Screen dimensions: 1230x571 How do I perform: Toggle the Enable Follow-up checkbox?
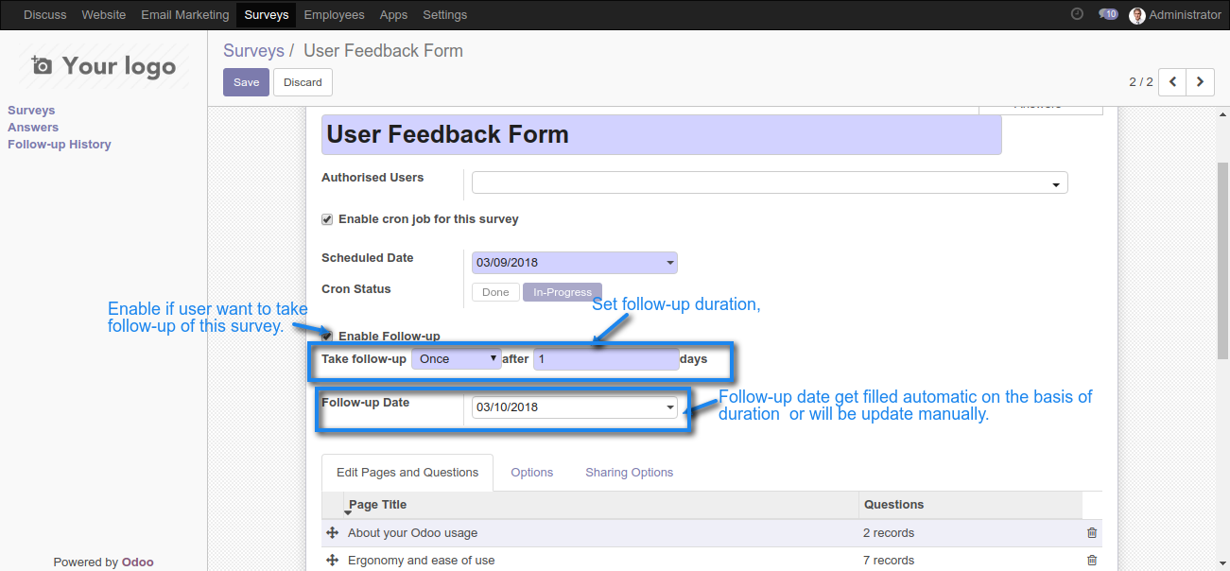[x=327, y=337]
